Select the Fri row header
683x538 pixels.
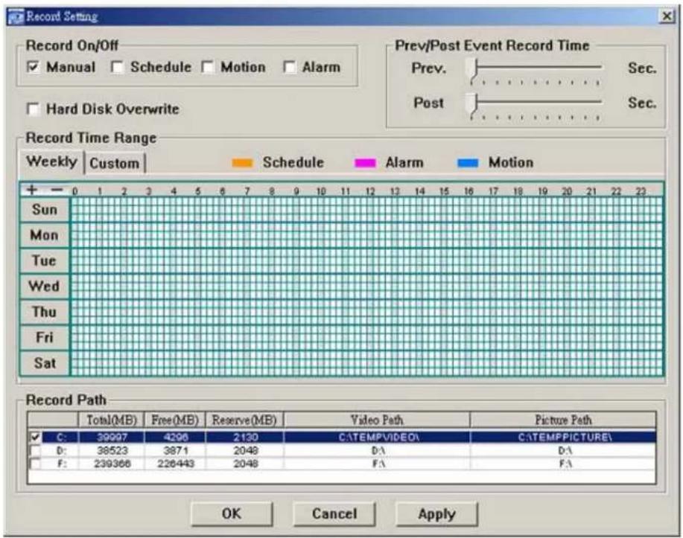(45, 337)
